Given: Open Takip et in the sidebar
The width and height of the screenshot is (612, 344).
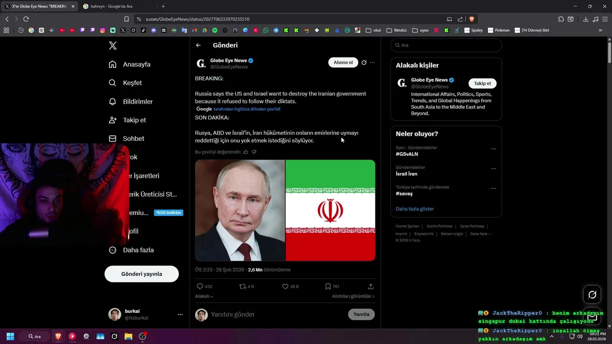Looking at the screenshot, I should (x=127, y=120).
